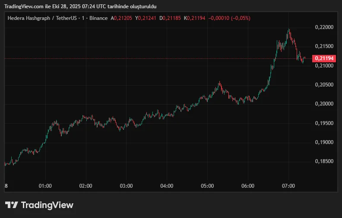The image size is (342, 218).
Task: Click the 0,18500 price axis label
Action: 324,161
